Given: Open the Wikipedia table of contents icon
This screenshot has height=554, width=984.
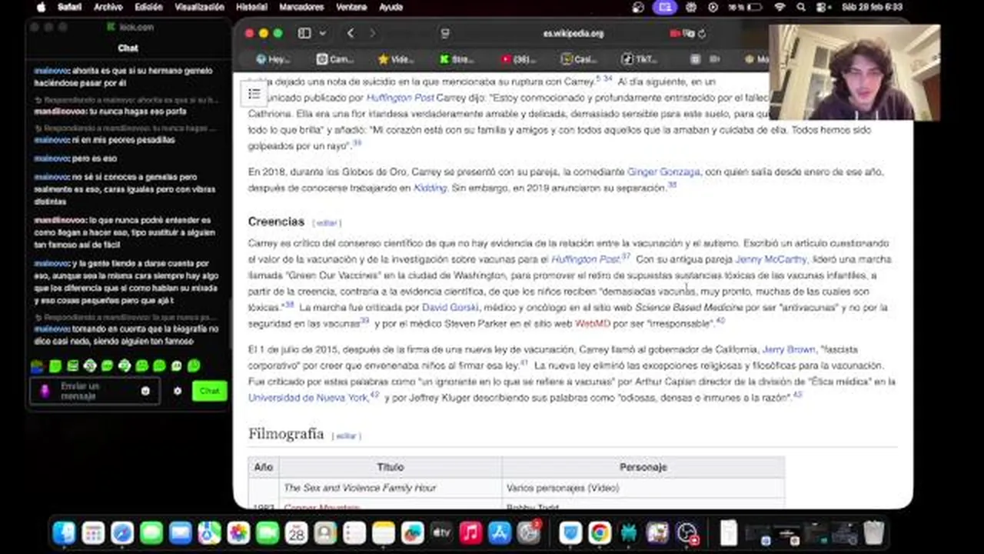Looking at the screenshot, I should [x=254, y=95].
